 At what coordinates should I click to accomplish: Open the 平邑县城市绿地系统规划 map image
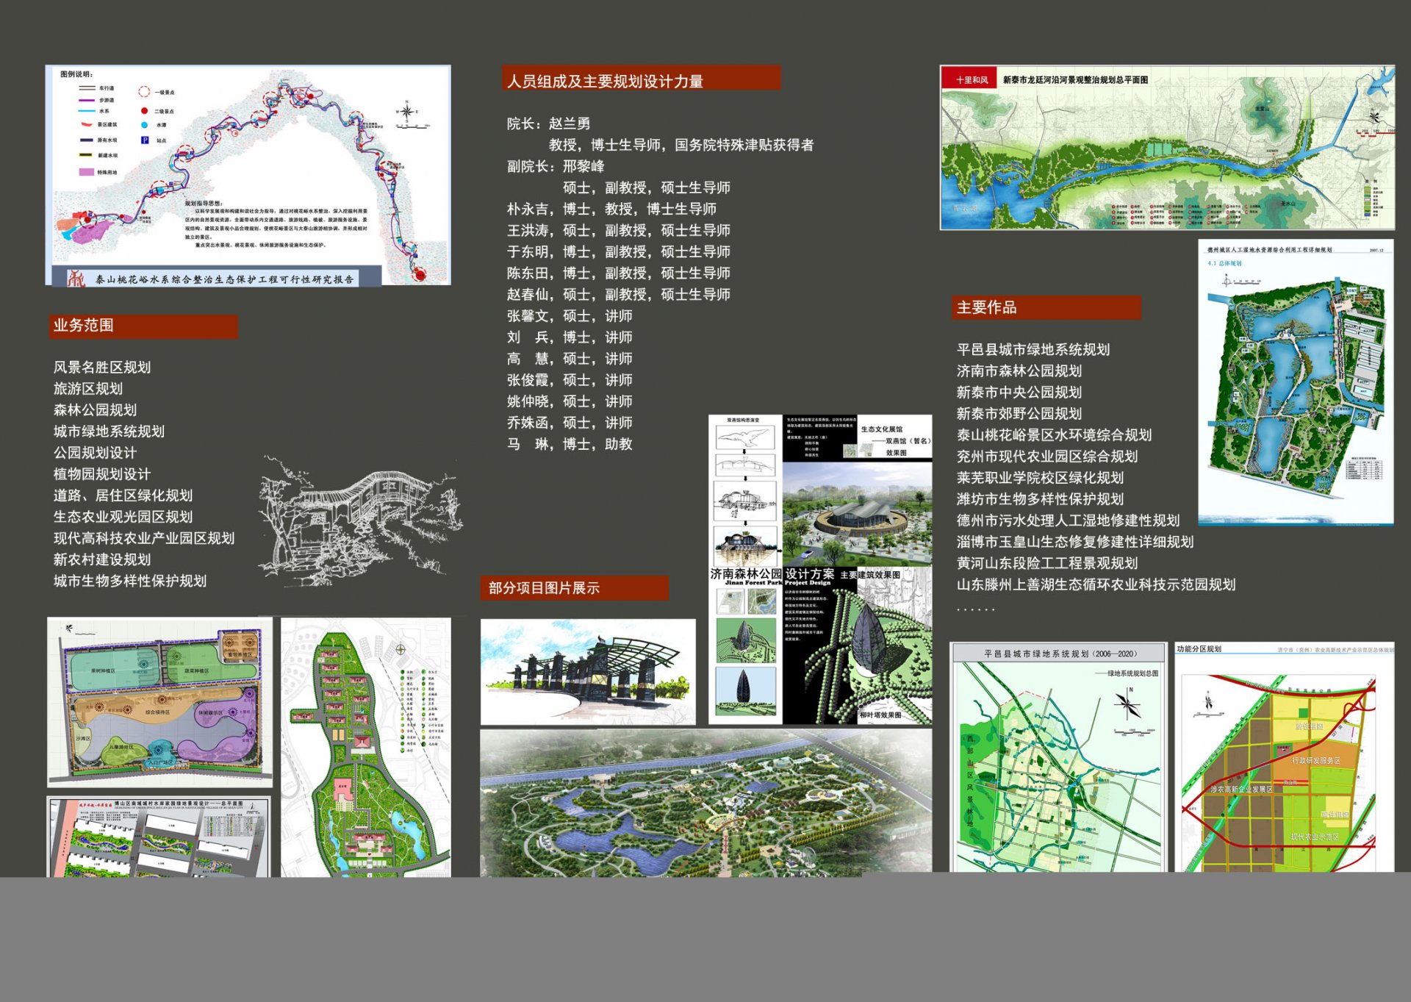click(x=1058, y=757)
